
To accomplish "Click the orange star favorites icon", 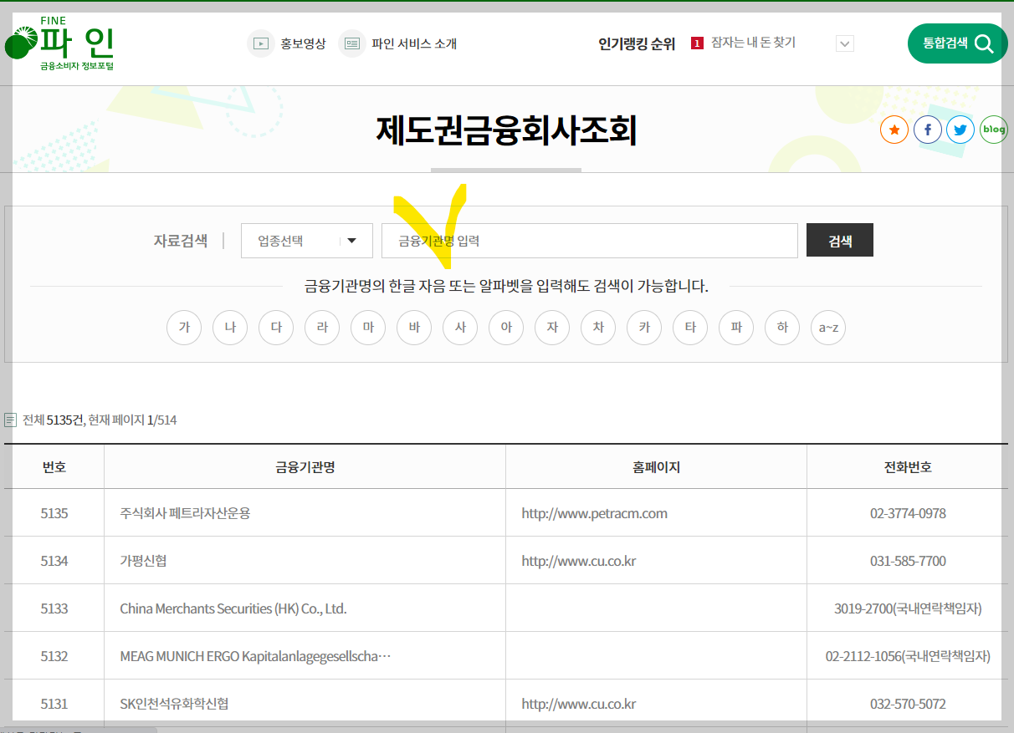I will coord(894,130).
